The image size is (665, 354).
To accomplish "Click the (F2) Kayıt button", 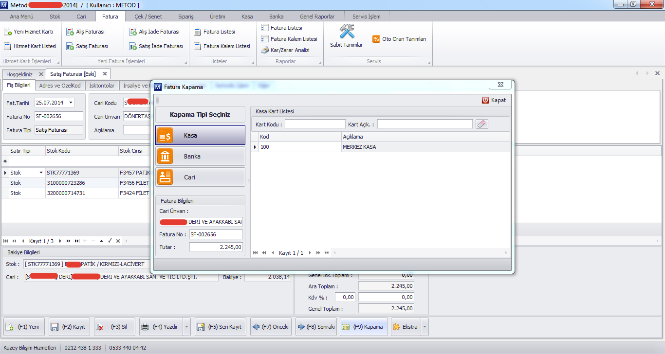I will (68, 327).
